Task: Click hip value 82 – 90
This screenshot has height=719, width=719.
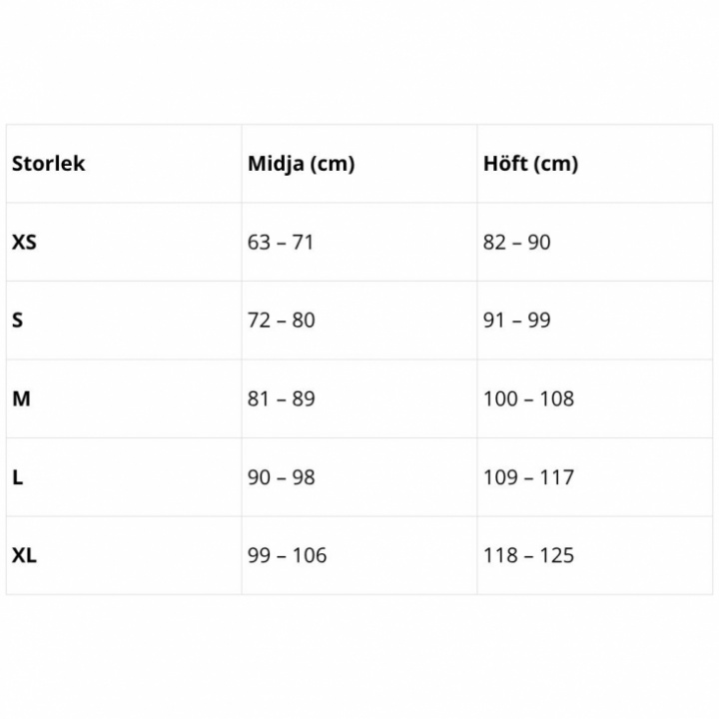Action: [x=516, y=243]
